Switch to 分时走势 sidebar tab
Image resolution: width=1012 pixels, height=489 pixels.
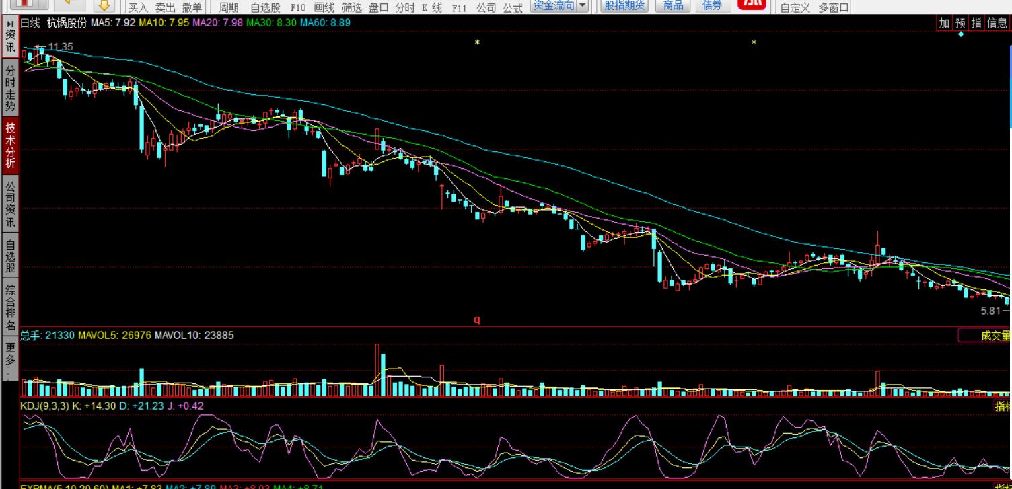[x=10, y=88]
